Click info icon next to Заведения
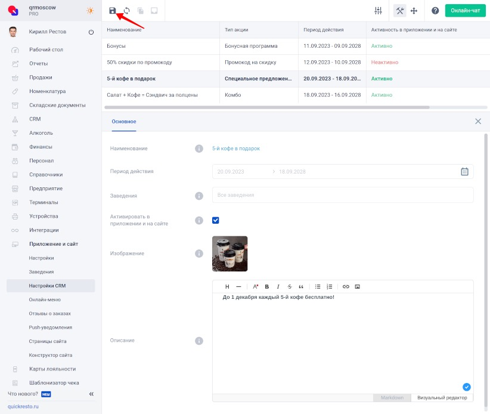 click(199, 196)
